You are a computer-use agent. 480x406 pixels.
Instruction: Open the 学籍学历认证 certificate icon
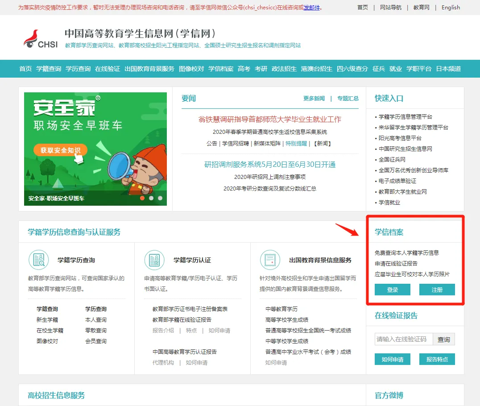(154, 260)
